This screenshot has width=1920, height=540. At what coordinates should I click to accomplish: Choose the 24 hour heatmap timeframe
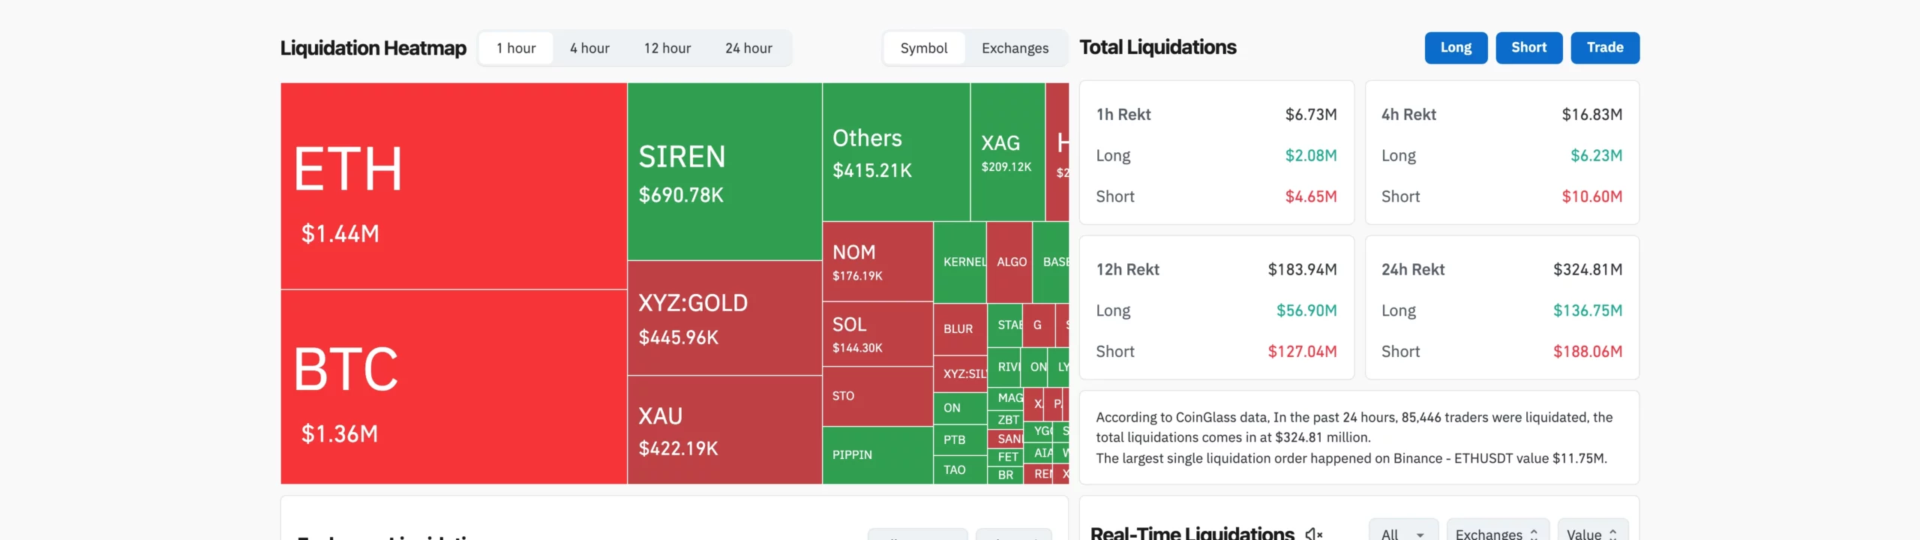point(748,48)
